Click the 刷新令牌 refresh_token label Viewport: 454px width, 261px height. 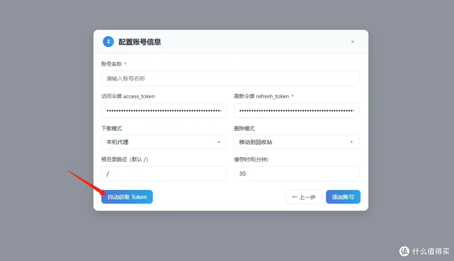coord(261,96)
